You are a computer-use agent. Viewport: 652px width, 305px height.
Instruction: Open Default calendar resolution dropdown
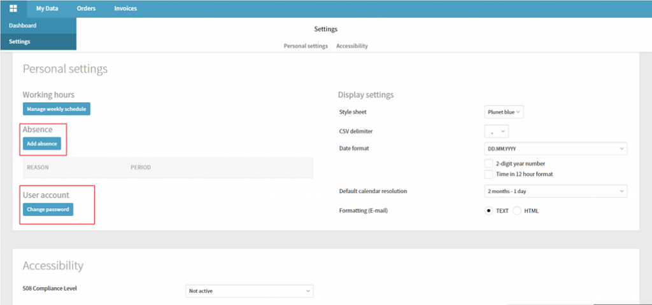tap(555, 191)
